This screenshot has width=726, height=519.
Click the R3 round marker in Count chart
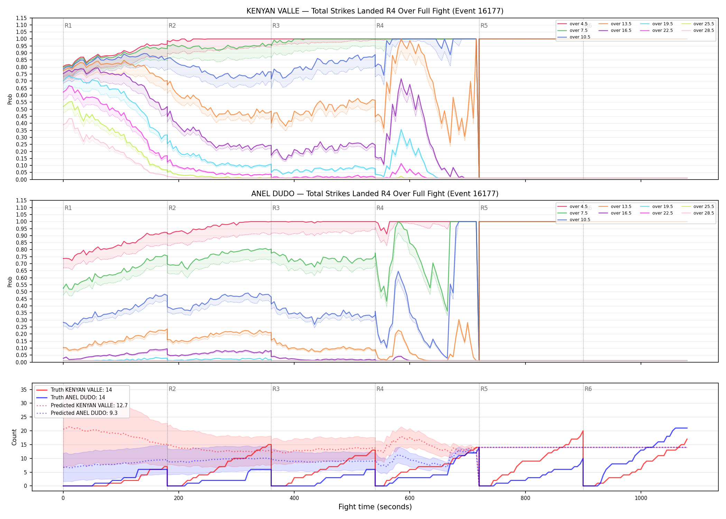pos(276,389)
